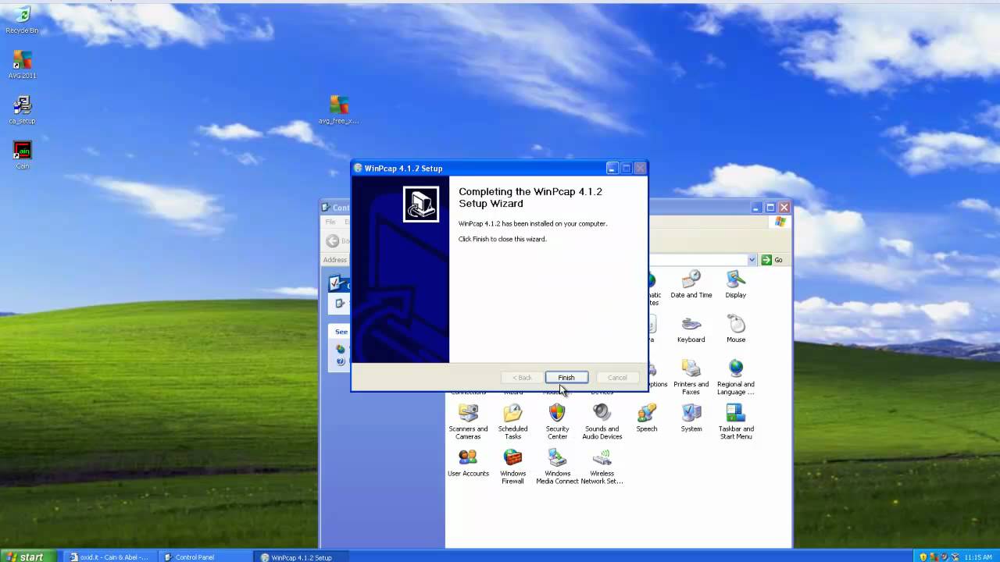Open the User Accounts item
Screen dimensions: 1000x562
pyautogui.click(x=468, y=463)
